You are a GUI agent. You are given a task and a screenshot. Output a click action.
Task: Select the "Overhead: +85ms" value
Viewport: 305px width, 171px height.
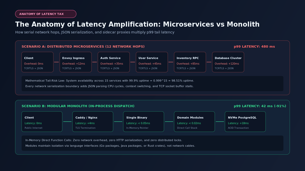[x=188, y=64]
